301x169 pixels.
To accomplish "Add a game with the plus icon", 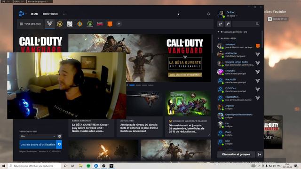I will [x=119, y=24].
